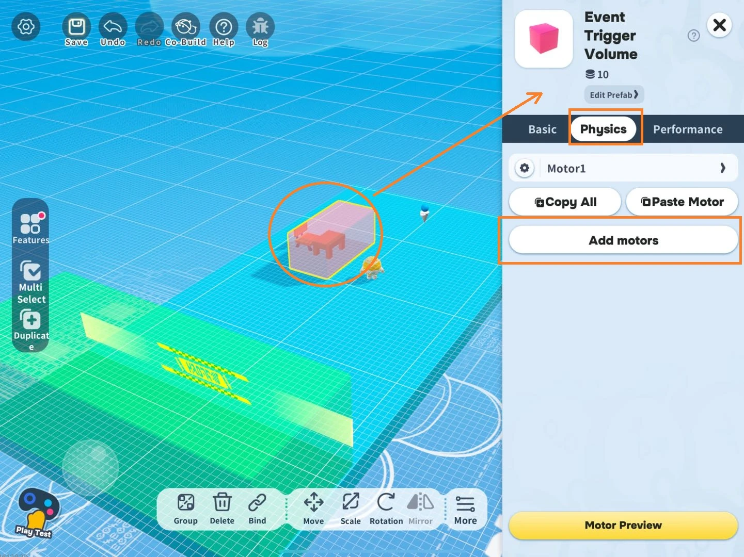The width and height of the screenshot is (744, 557).
Task: Open the More options menu
Action: [x=465, y=510]
